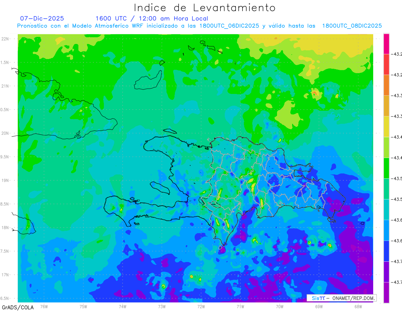Click the 74W longitude label
This screenshot has height=311, width=402.
click(122, 306)
